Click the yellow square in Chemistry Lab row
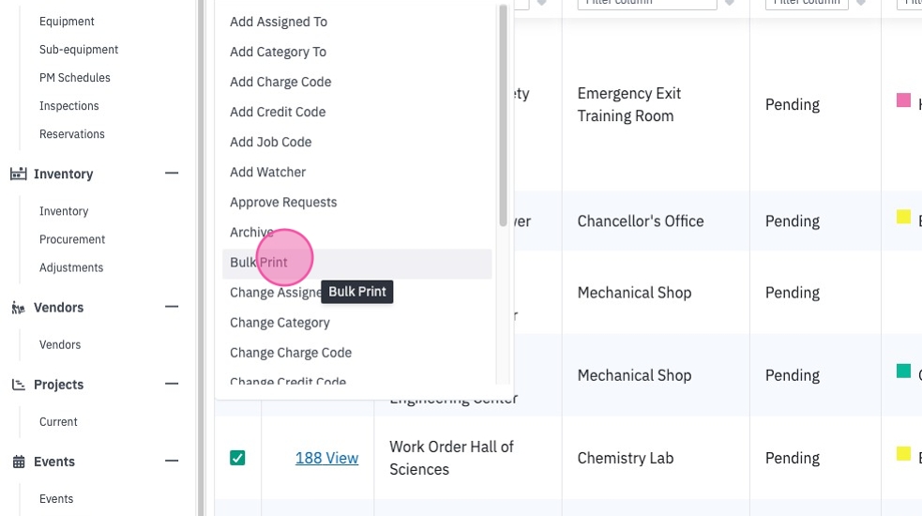Image resolution: width=922 pixels, height=516 pixels. (903, 454)
